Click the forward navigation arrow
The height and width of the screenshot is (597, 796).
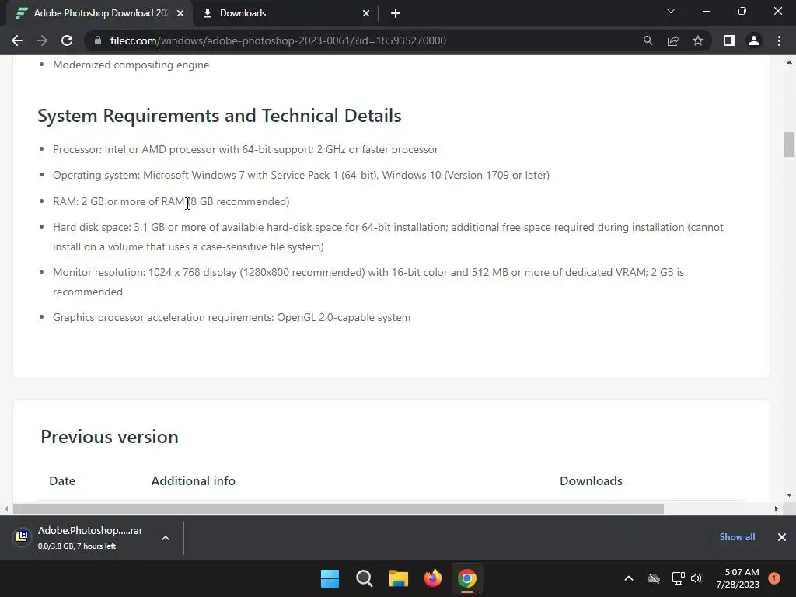click(42, 40)
